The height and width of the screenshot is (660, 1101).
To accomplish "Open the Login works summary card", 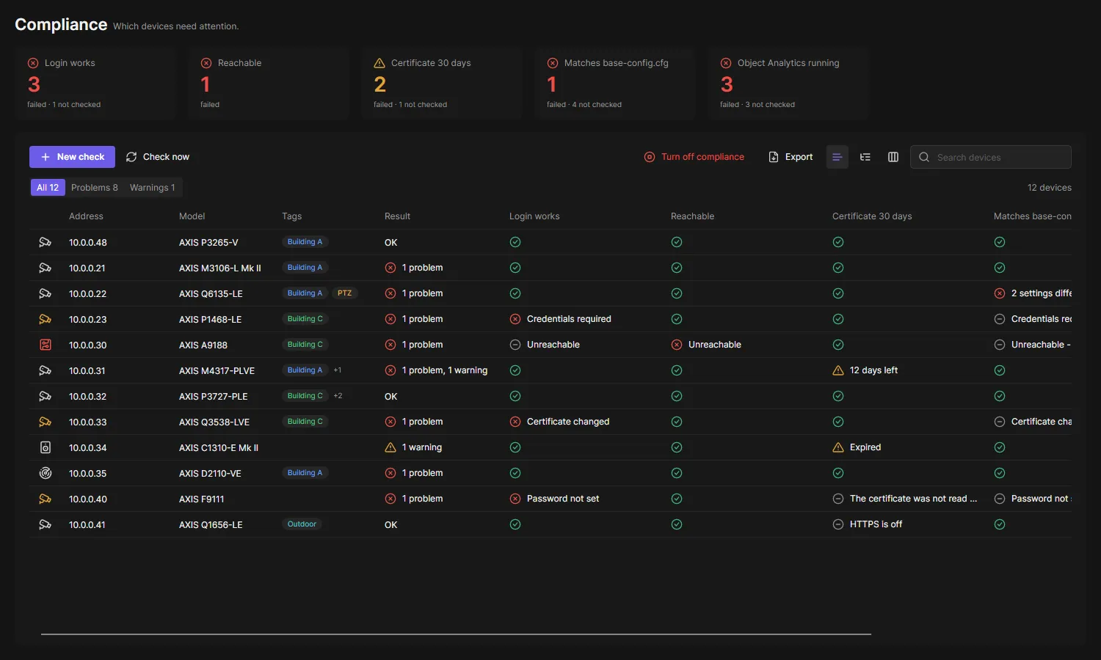I will pyautogui.click(x=95, y=83).
